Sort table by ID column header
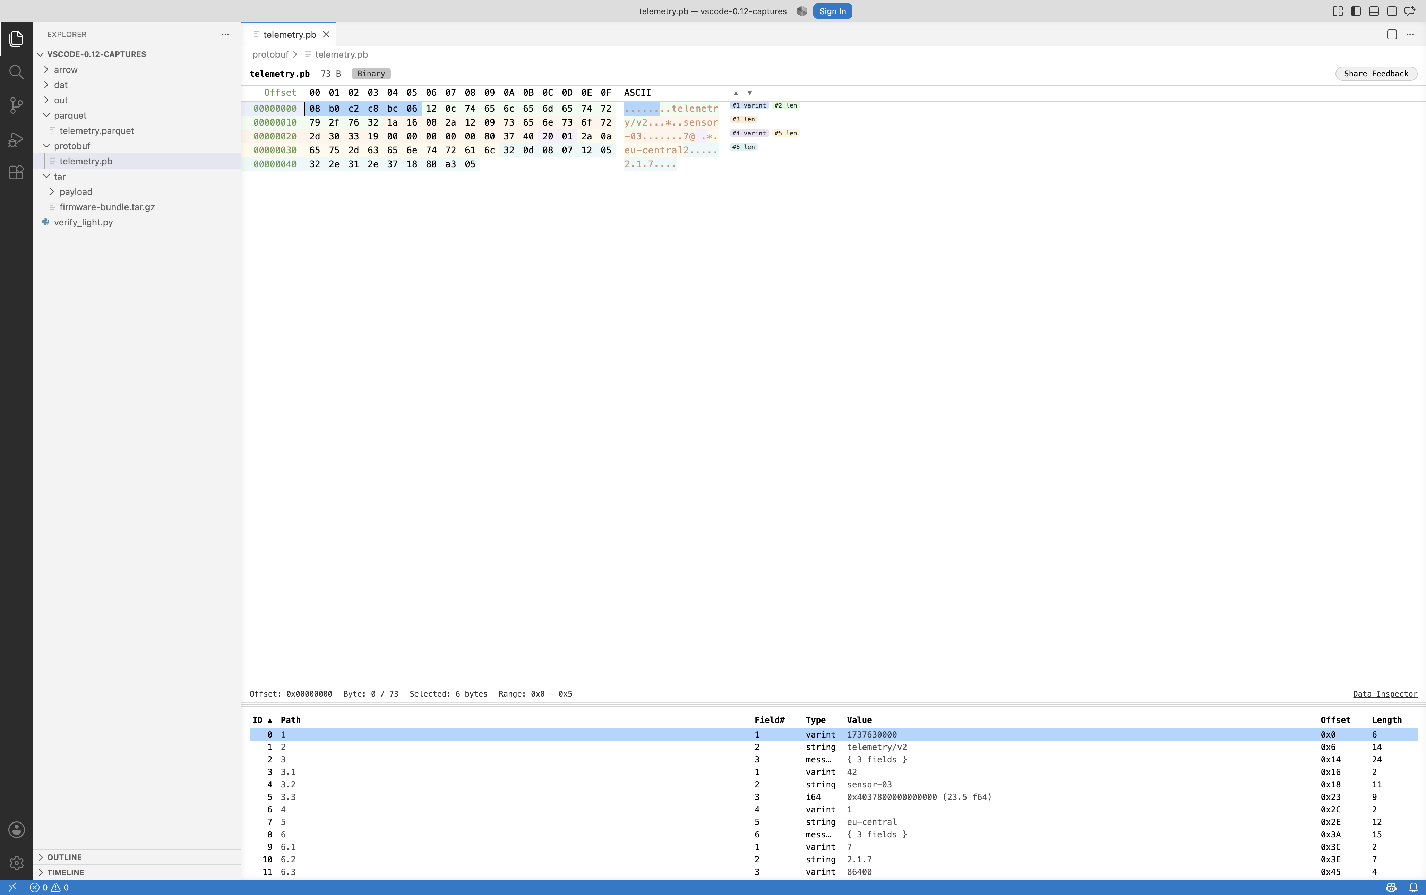Viewport: 1426px width, 895px height. point(262,720)
